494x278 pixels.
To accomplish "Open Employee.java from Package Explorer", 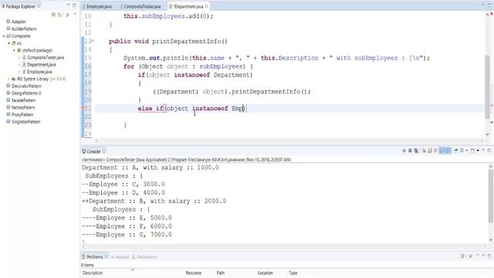I will [x=39, y=72].
